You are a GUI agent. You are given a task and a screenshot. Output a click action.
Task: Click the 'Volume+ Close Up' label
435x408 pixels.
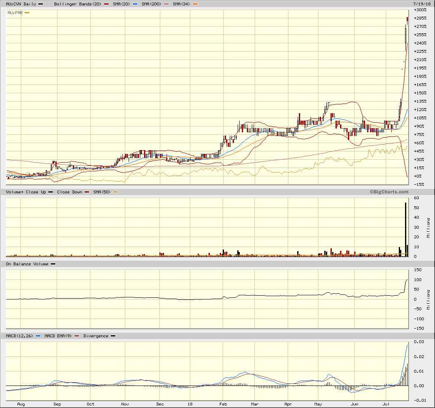pyautogui.click(x=26, y=192)
